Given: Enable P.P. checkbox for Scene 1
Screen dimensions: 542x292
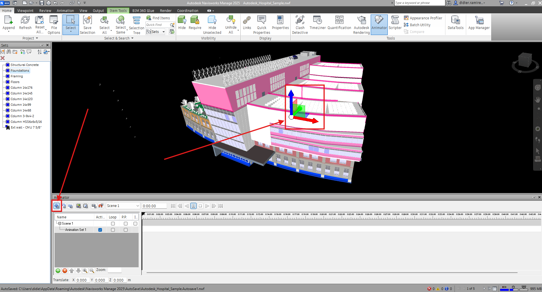Looking at the screenshot, I should click(126, 223).
